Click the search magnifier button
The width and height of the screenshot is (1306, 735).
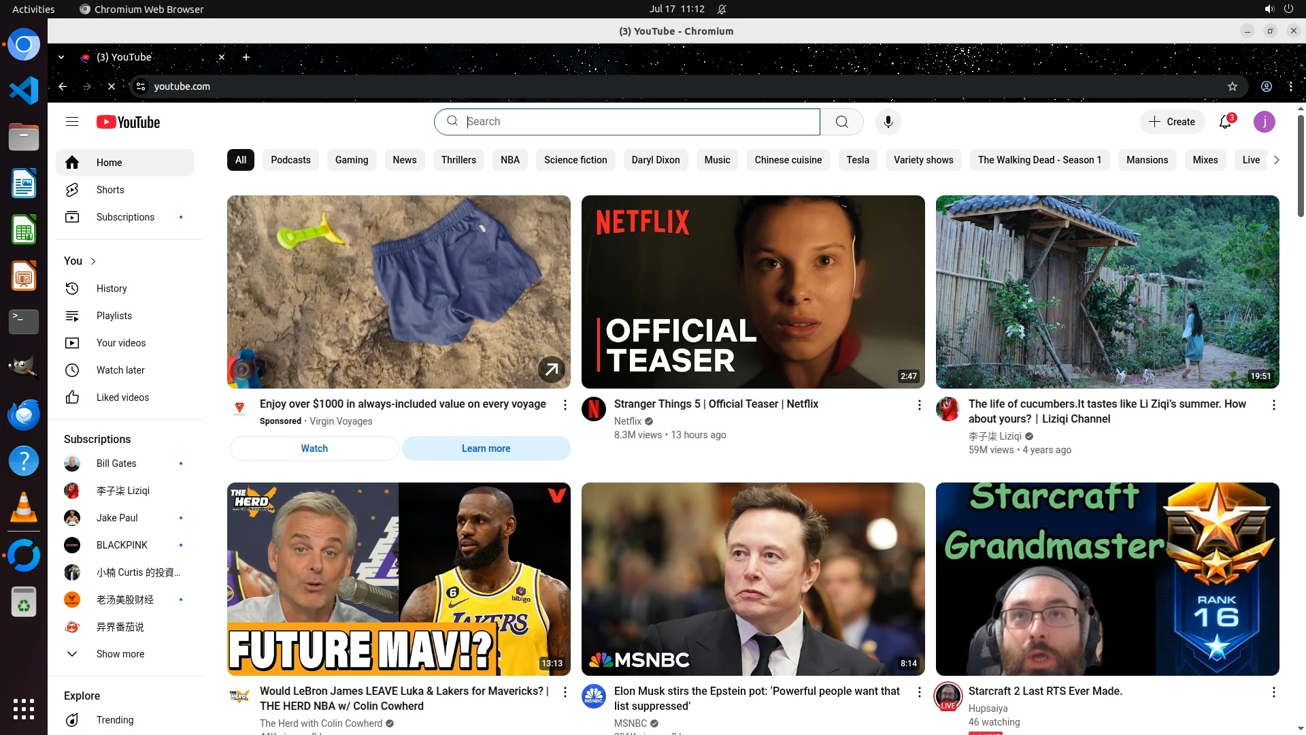pos(841,122)
